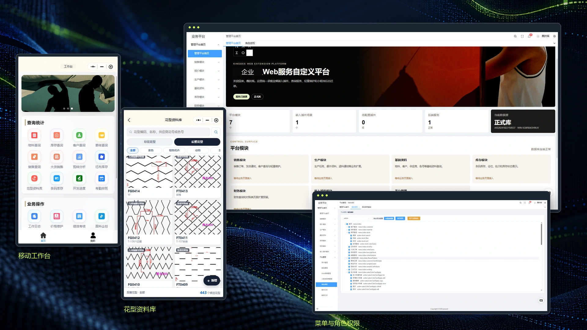This screenshot has height=330, width=587.
Task: Open the 绩效考核 icon
Action: (79, 216)
